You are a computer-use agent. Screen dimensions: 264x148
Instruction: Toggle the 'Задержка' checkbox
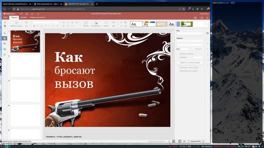pos(178,58)
